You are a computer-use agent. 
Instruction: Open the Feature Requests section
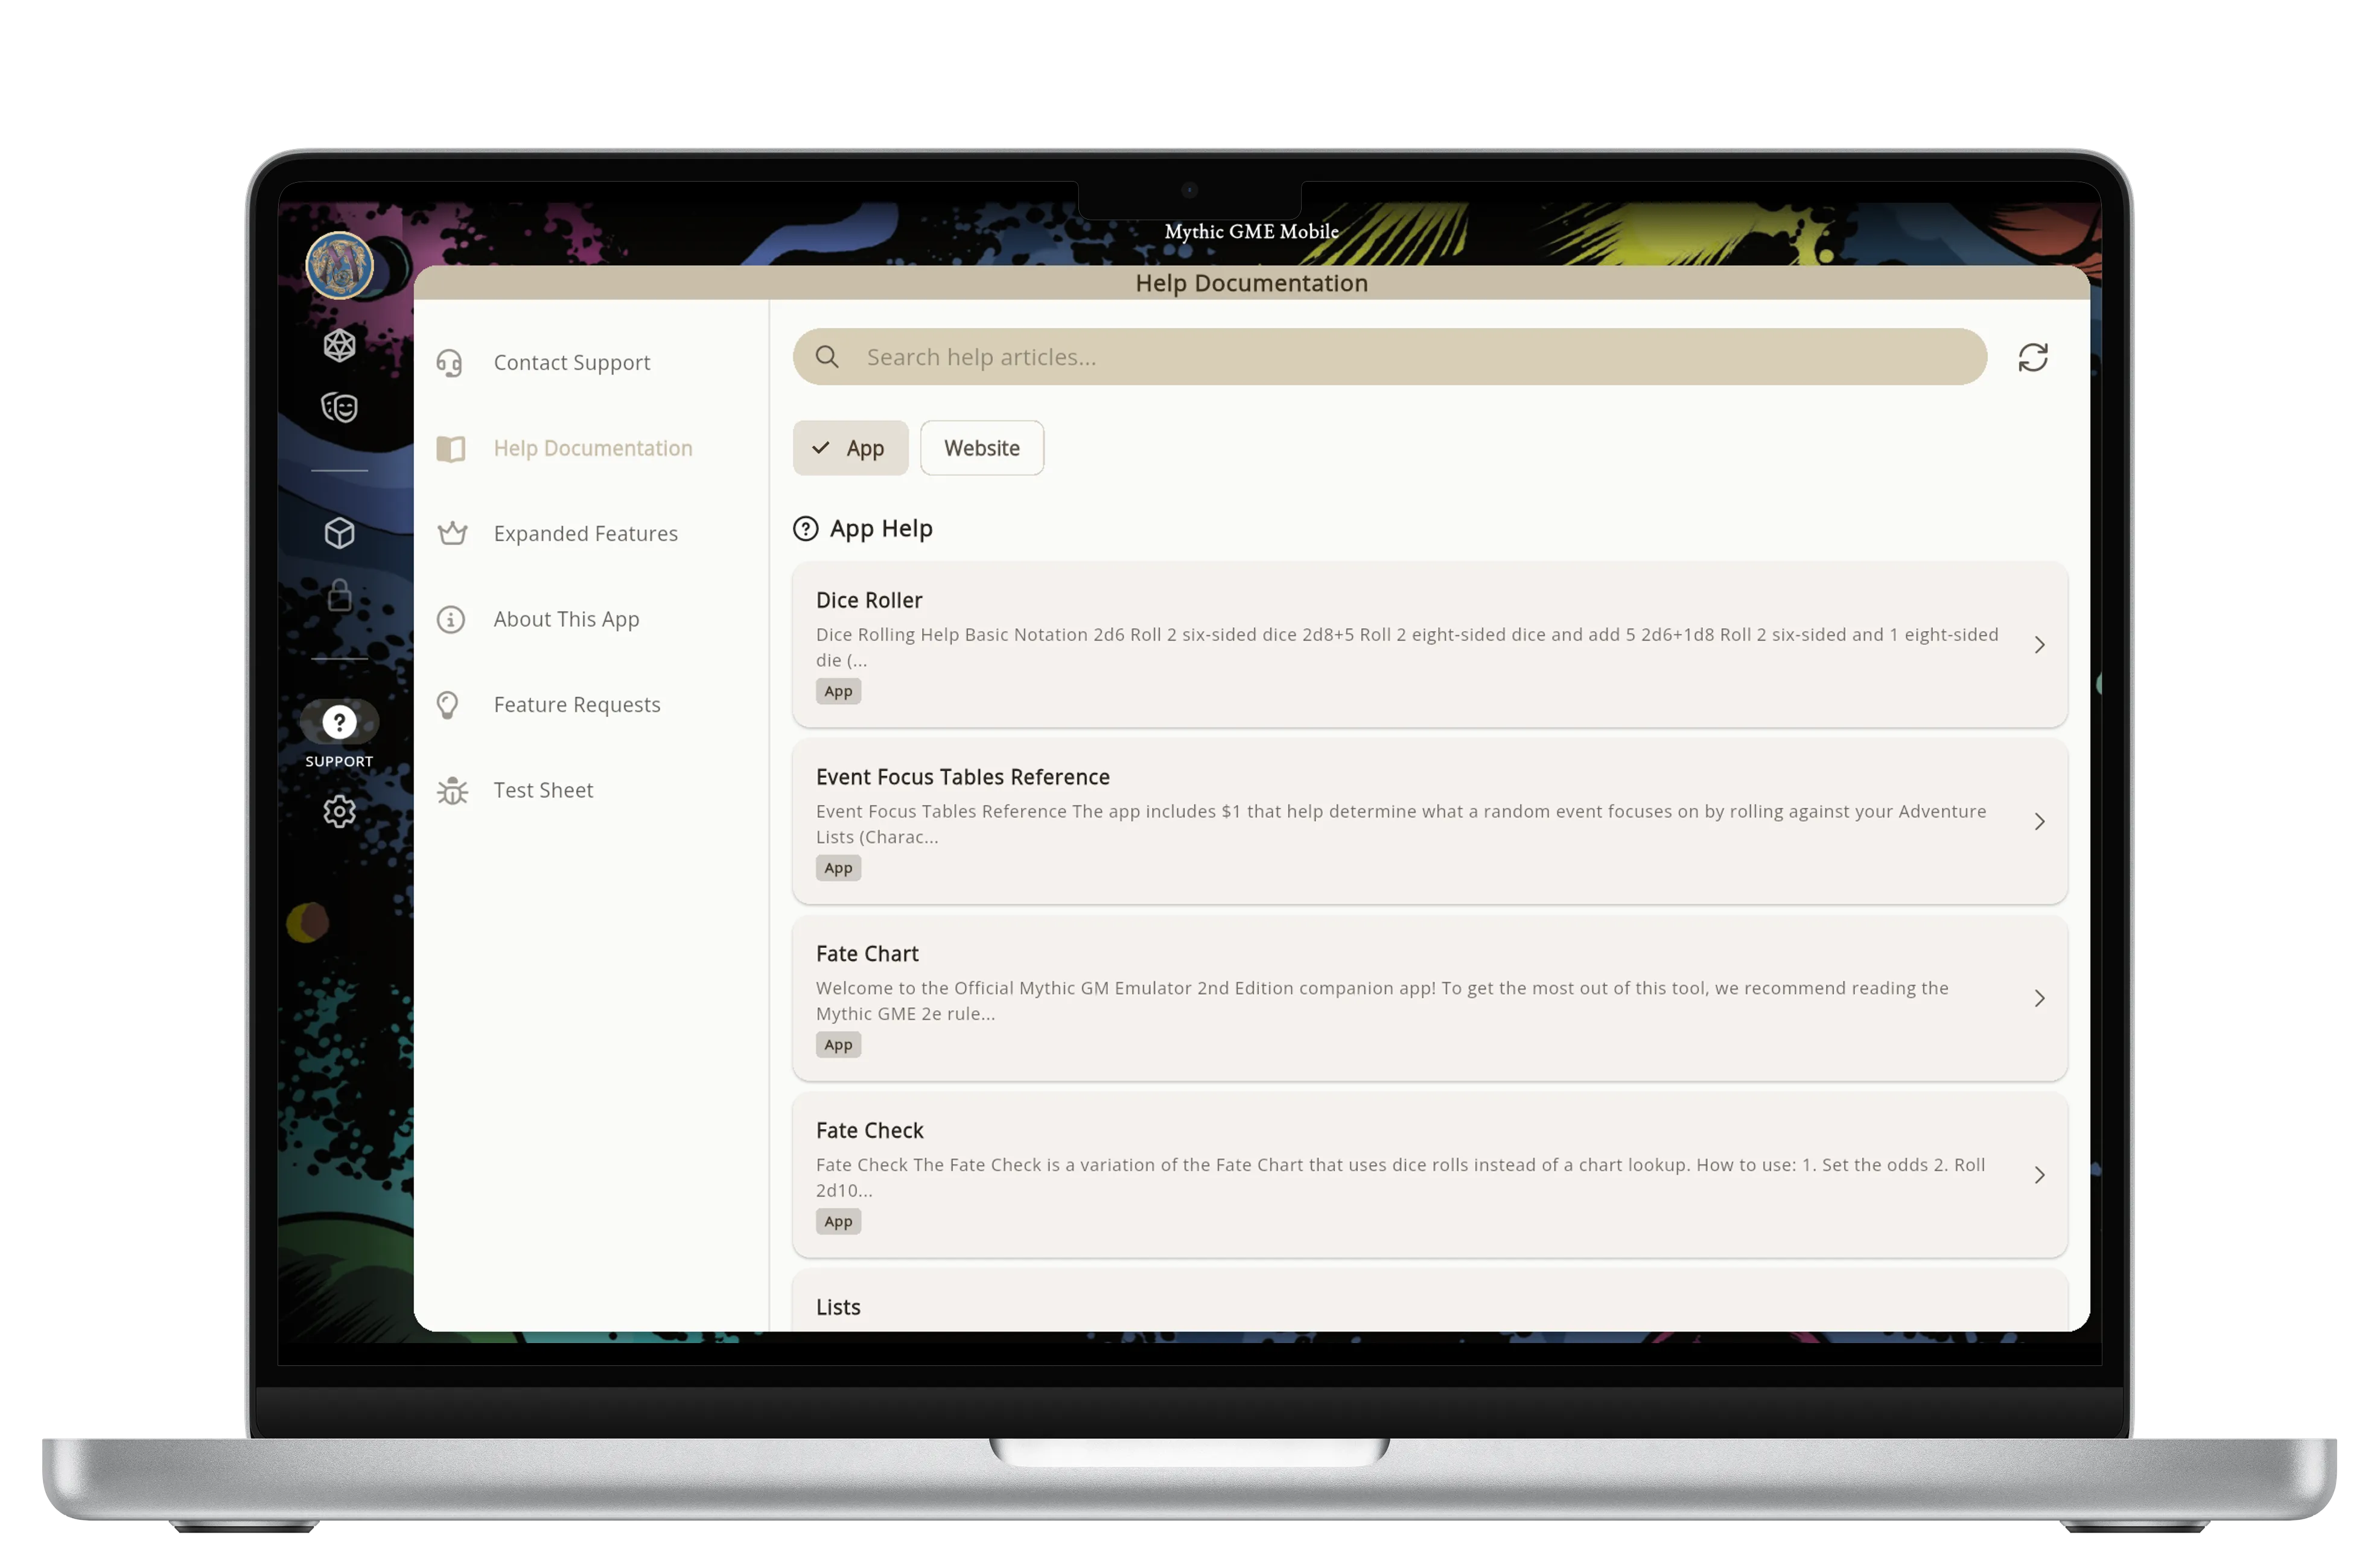tap(577, 704)
